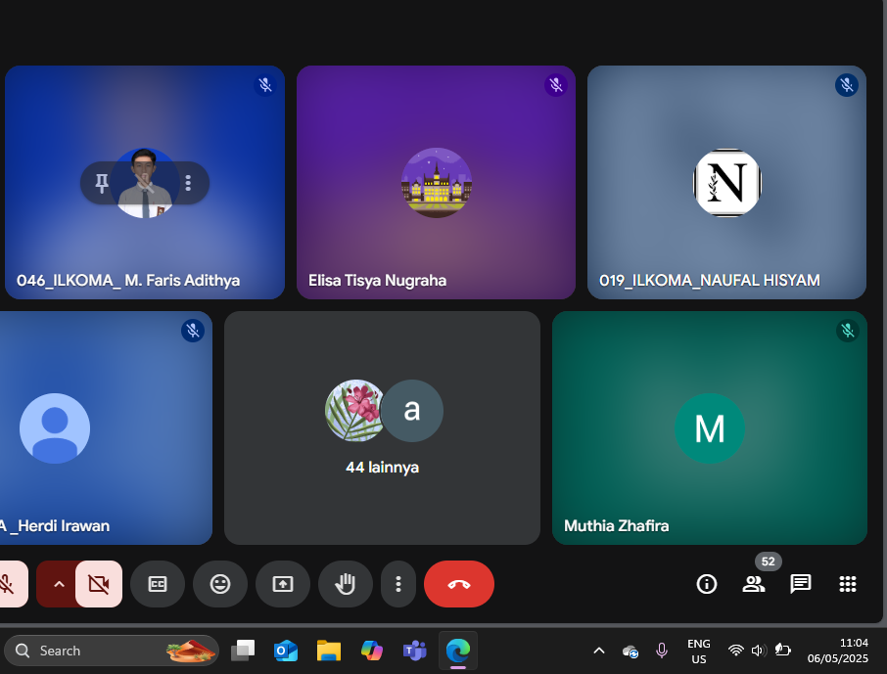
Task: Raise your hand in the meeting
Action: click(346, 584)
